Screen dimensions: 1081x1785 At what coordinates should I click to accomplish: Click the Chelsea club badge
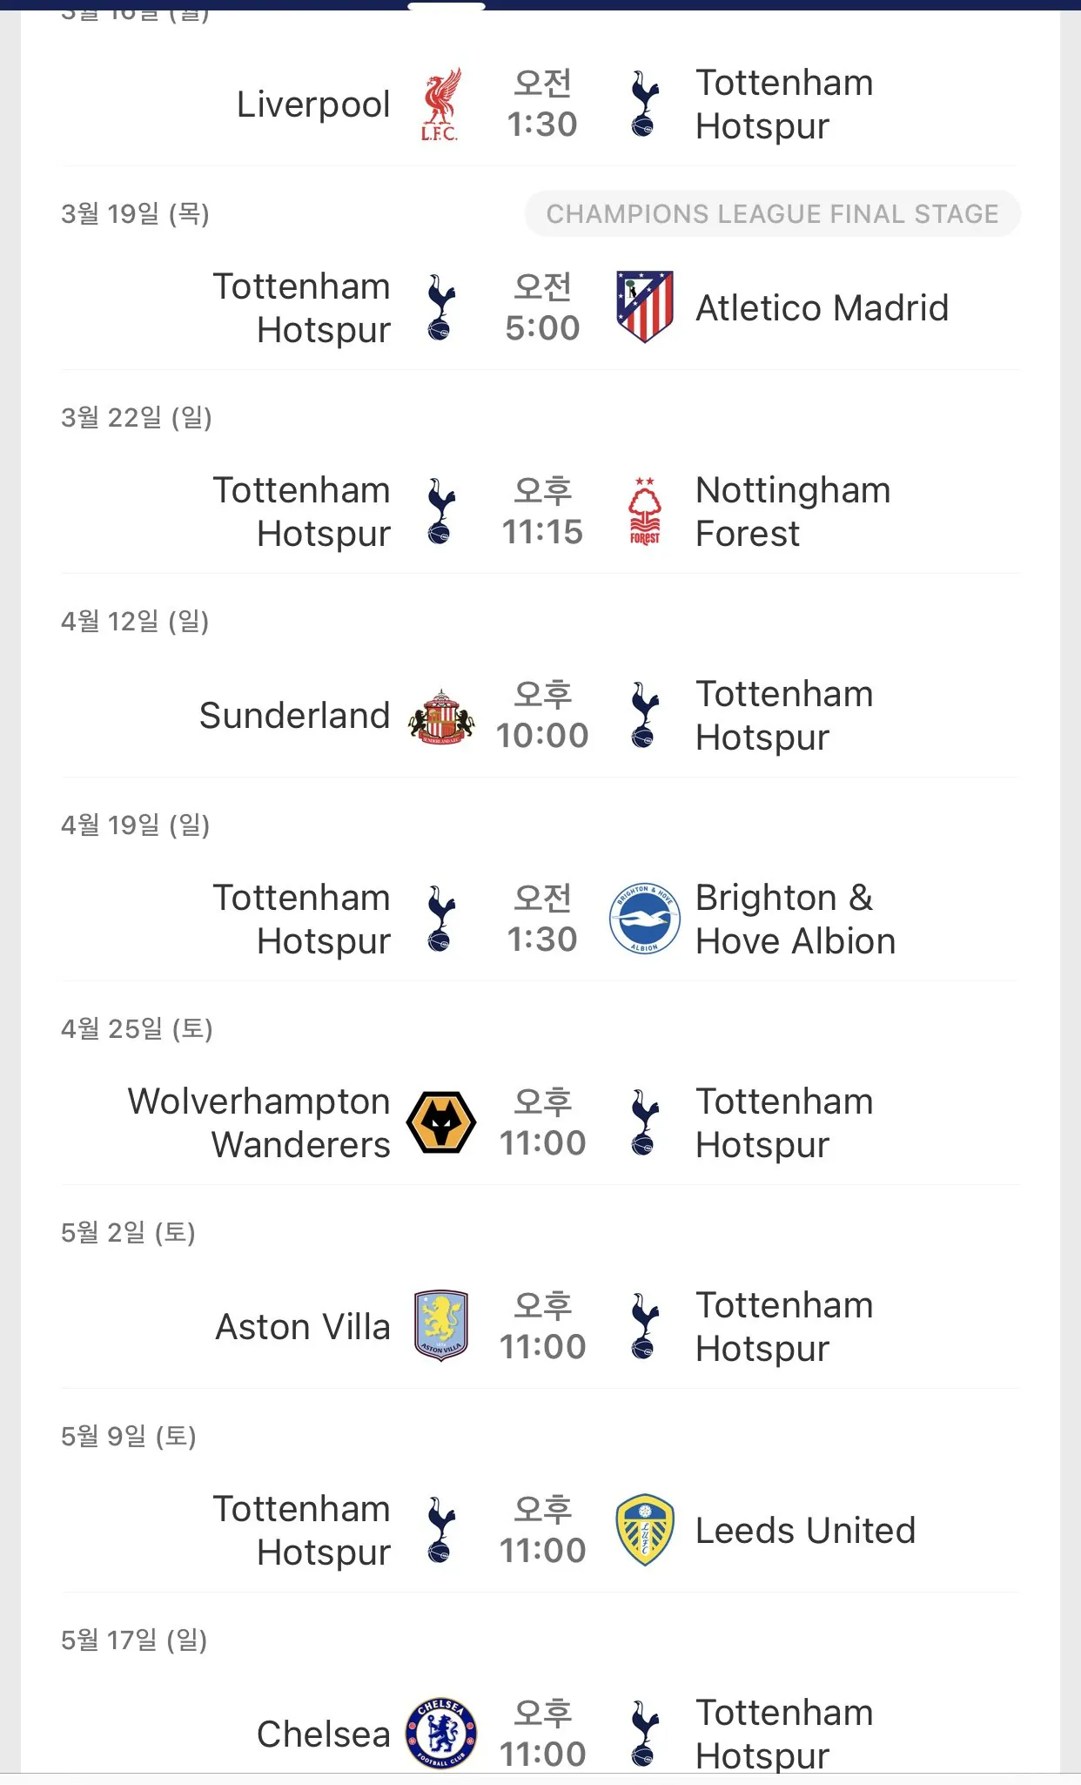click(x=441, y=1733)
